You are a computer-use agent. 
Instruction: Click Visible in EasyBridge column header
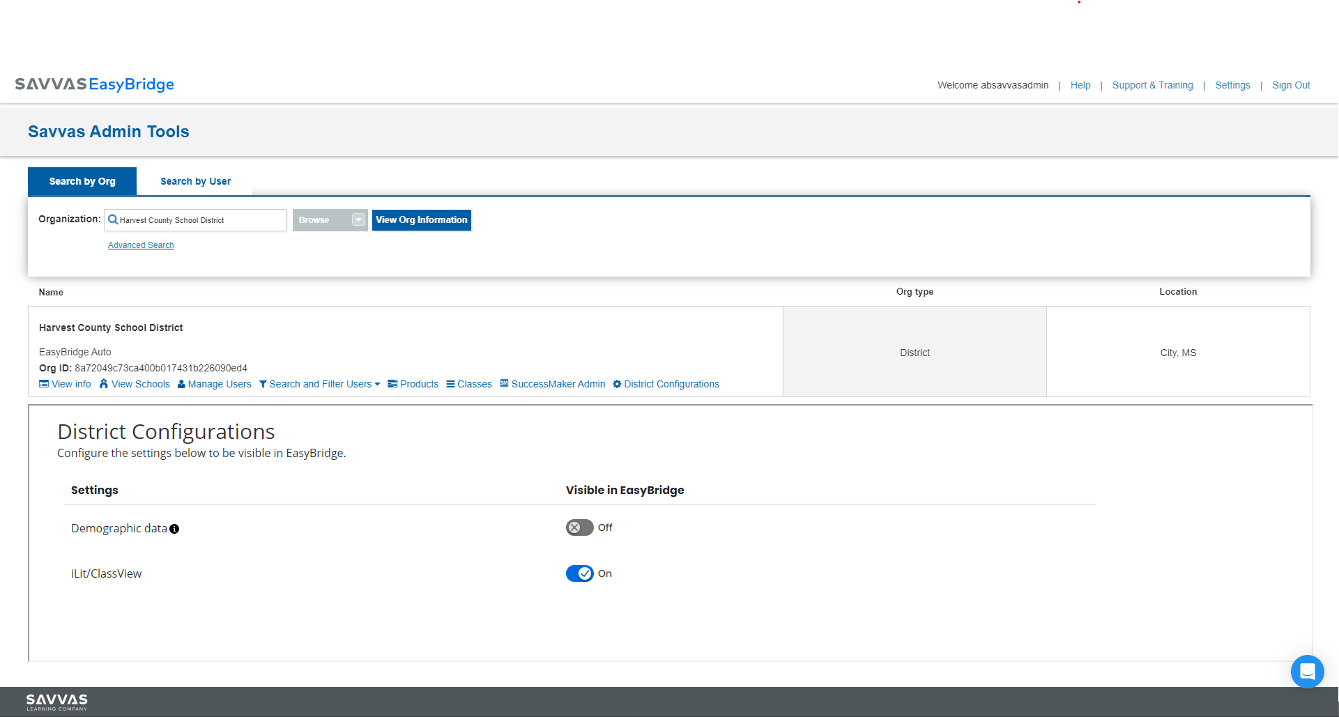(625, 490)
